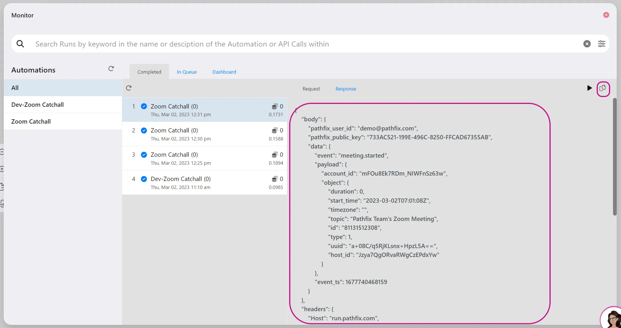
Task: Open the search filter settings icon
Action: (x=602, y=44)
